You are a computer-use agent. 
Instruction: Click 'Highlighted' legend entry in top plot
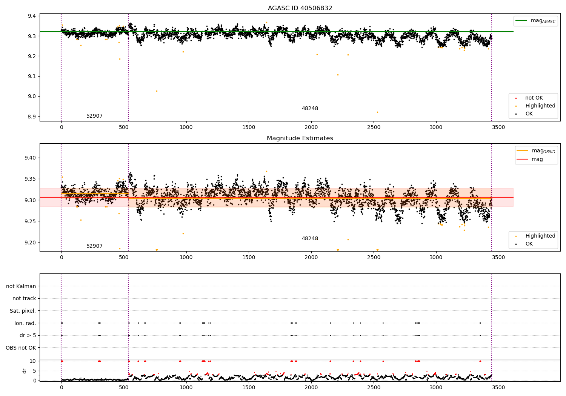[536, 106]
